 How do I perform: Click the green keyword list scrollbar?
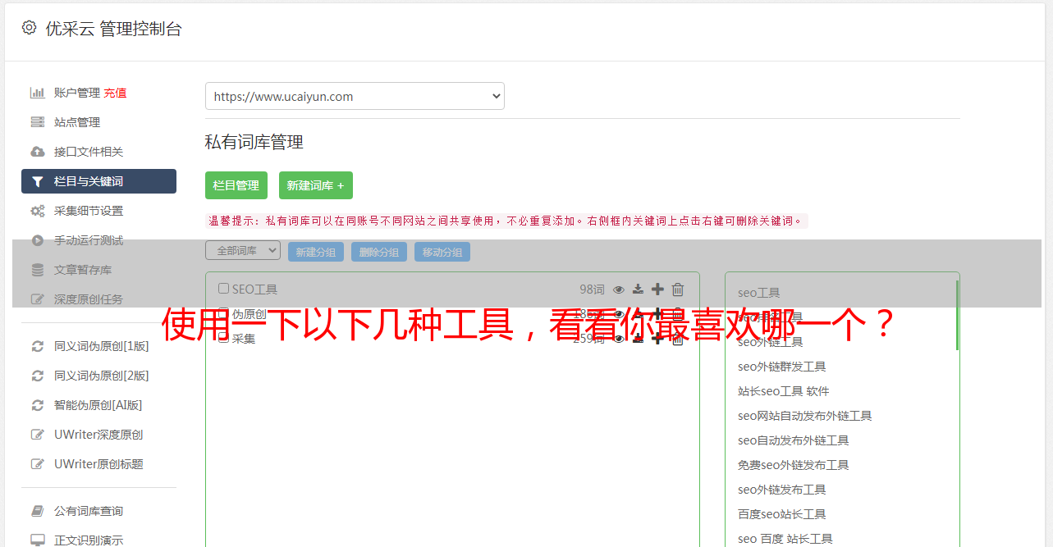(x=957, y=316)
